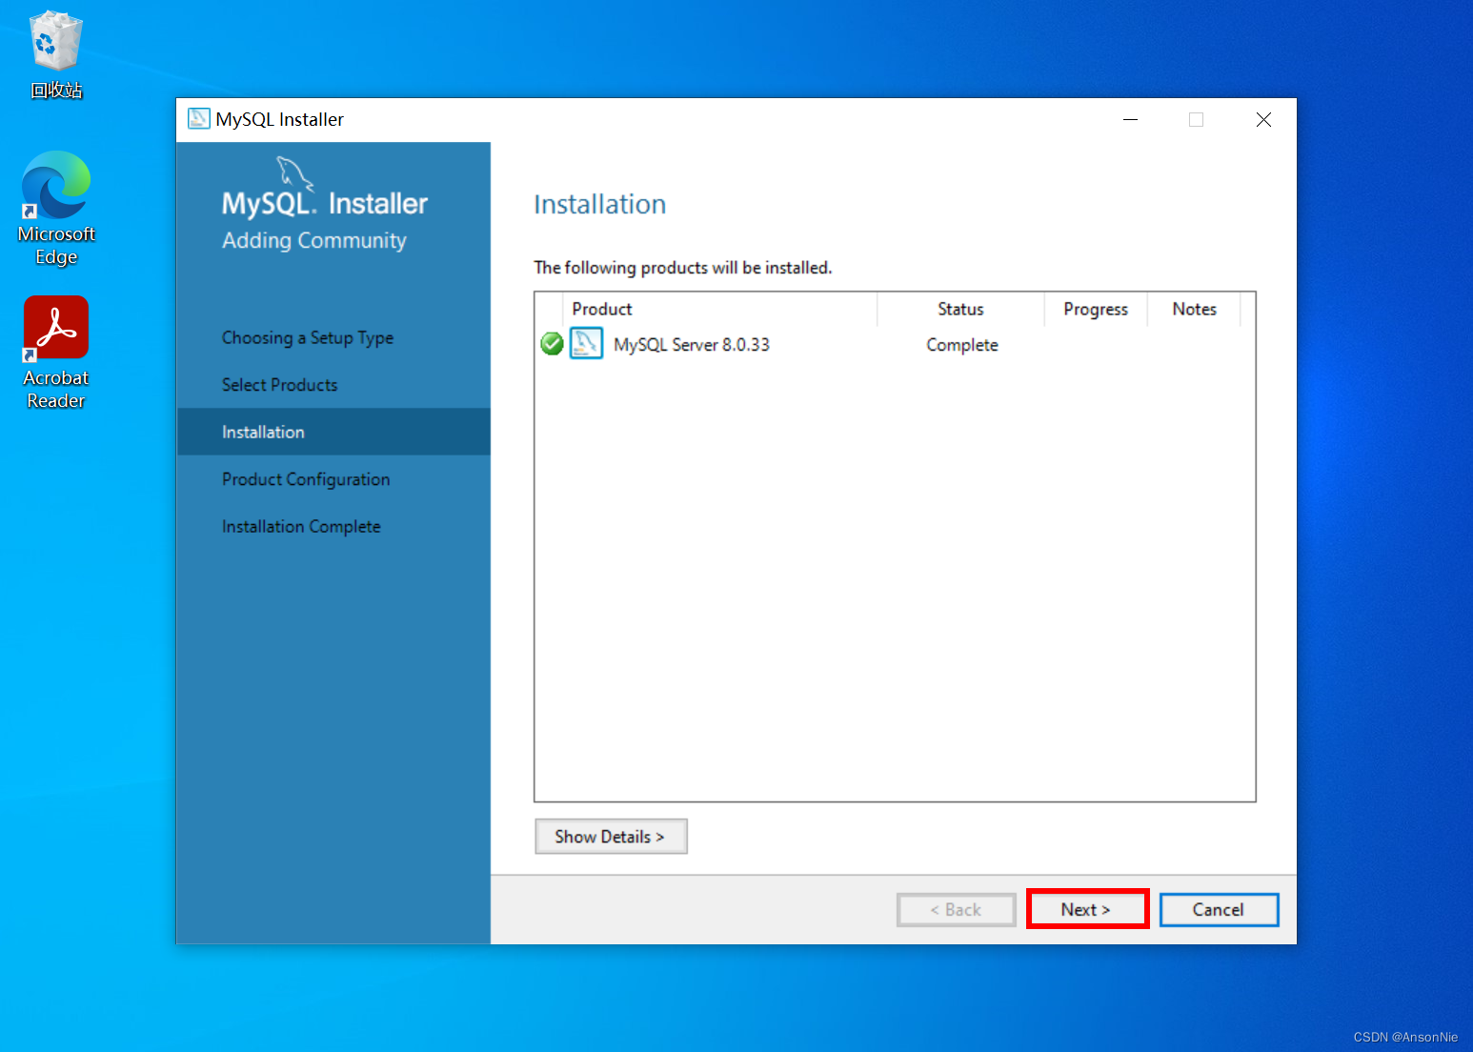Viewport: 1473px width, 1052px height.
Task: Click the Back button
Action: click(956, 909)
